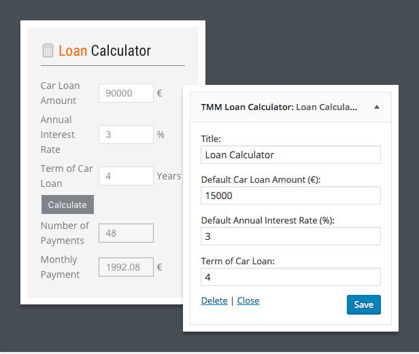This screenshot has width=419, height=354.
Task: Click the calculator icon beside the Loan Calculator heading
Action: 48,50
